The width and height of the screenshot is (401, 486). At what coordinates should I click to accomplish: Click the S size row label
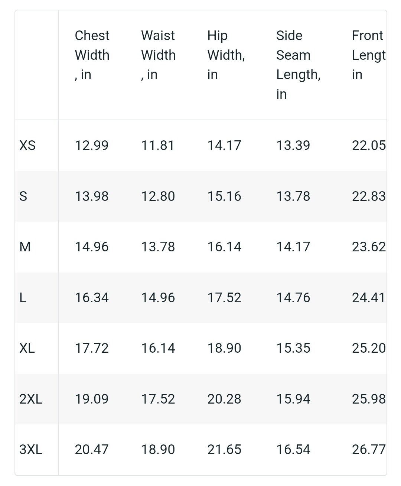pyautogui.click(x=23, y=196)
